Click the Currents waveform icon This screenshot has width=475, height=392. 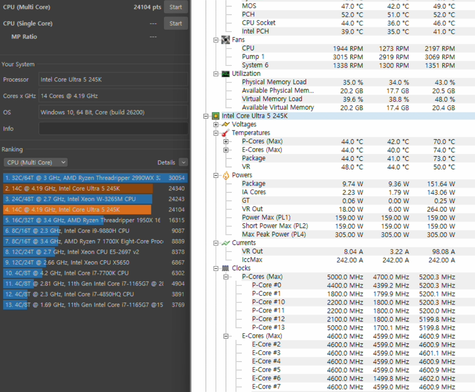coord(226,243)
